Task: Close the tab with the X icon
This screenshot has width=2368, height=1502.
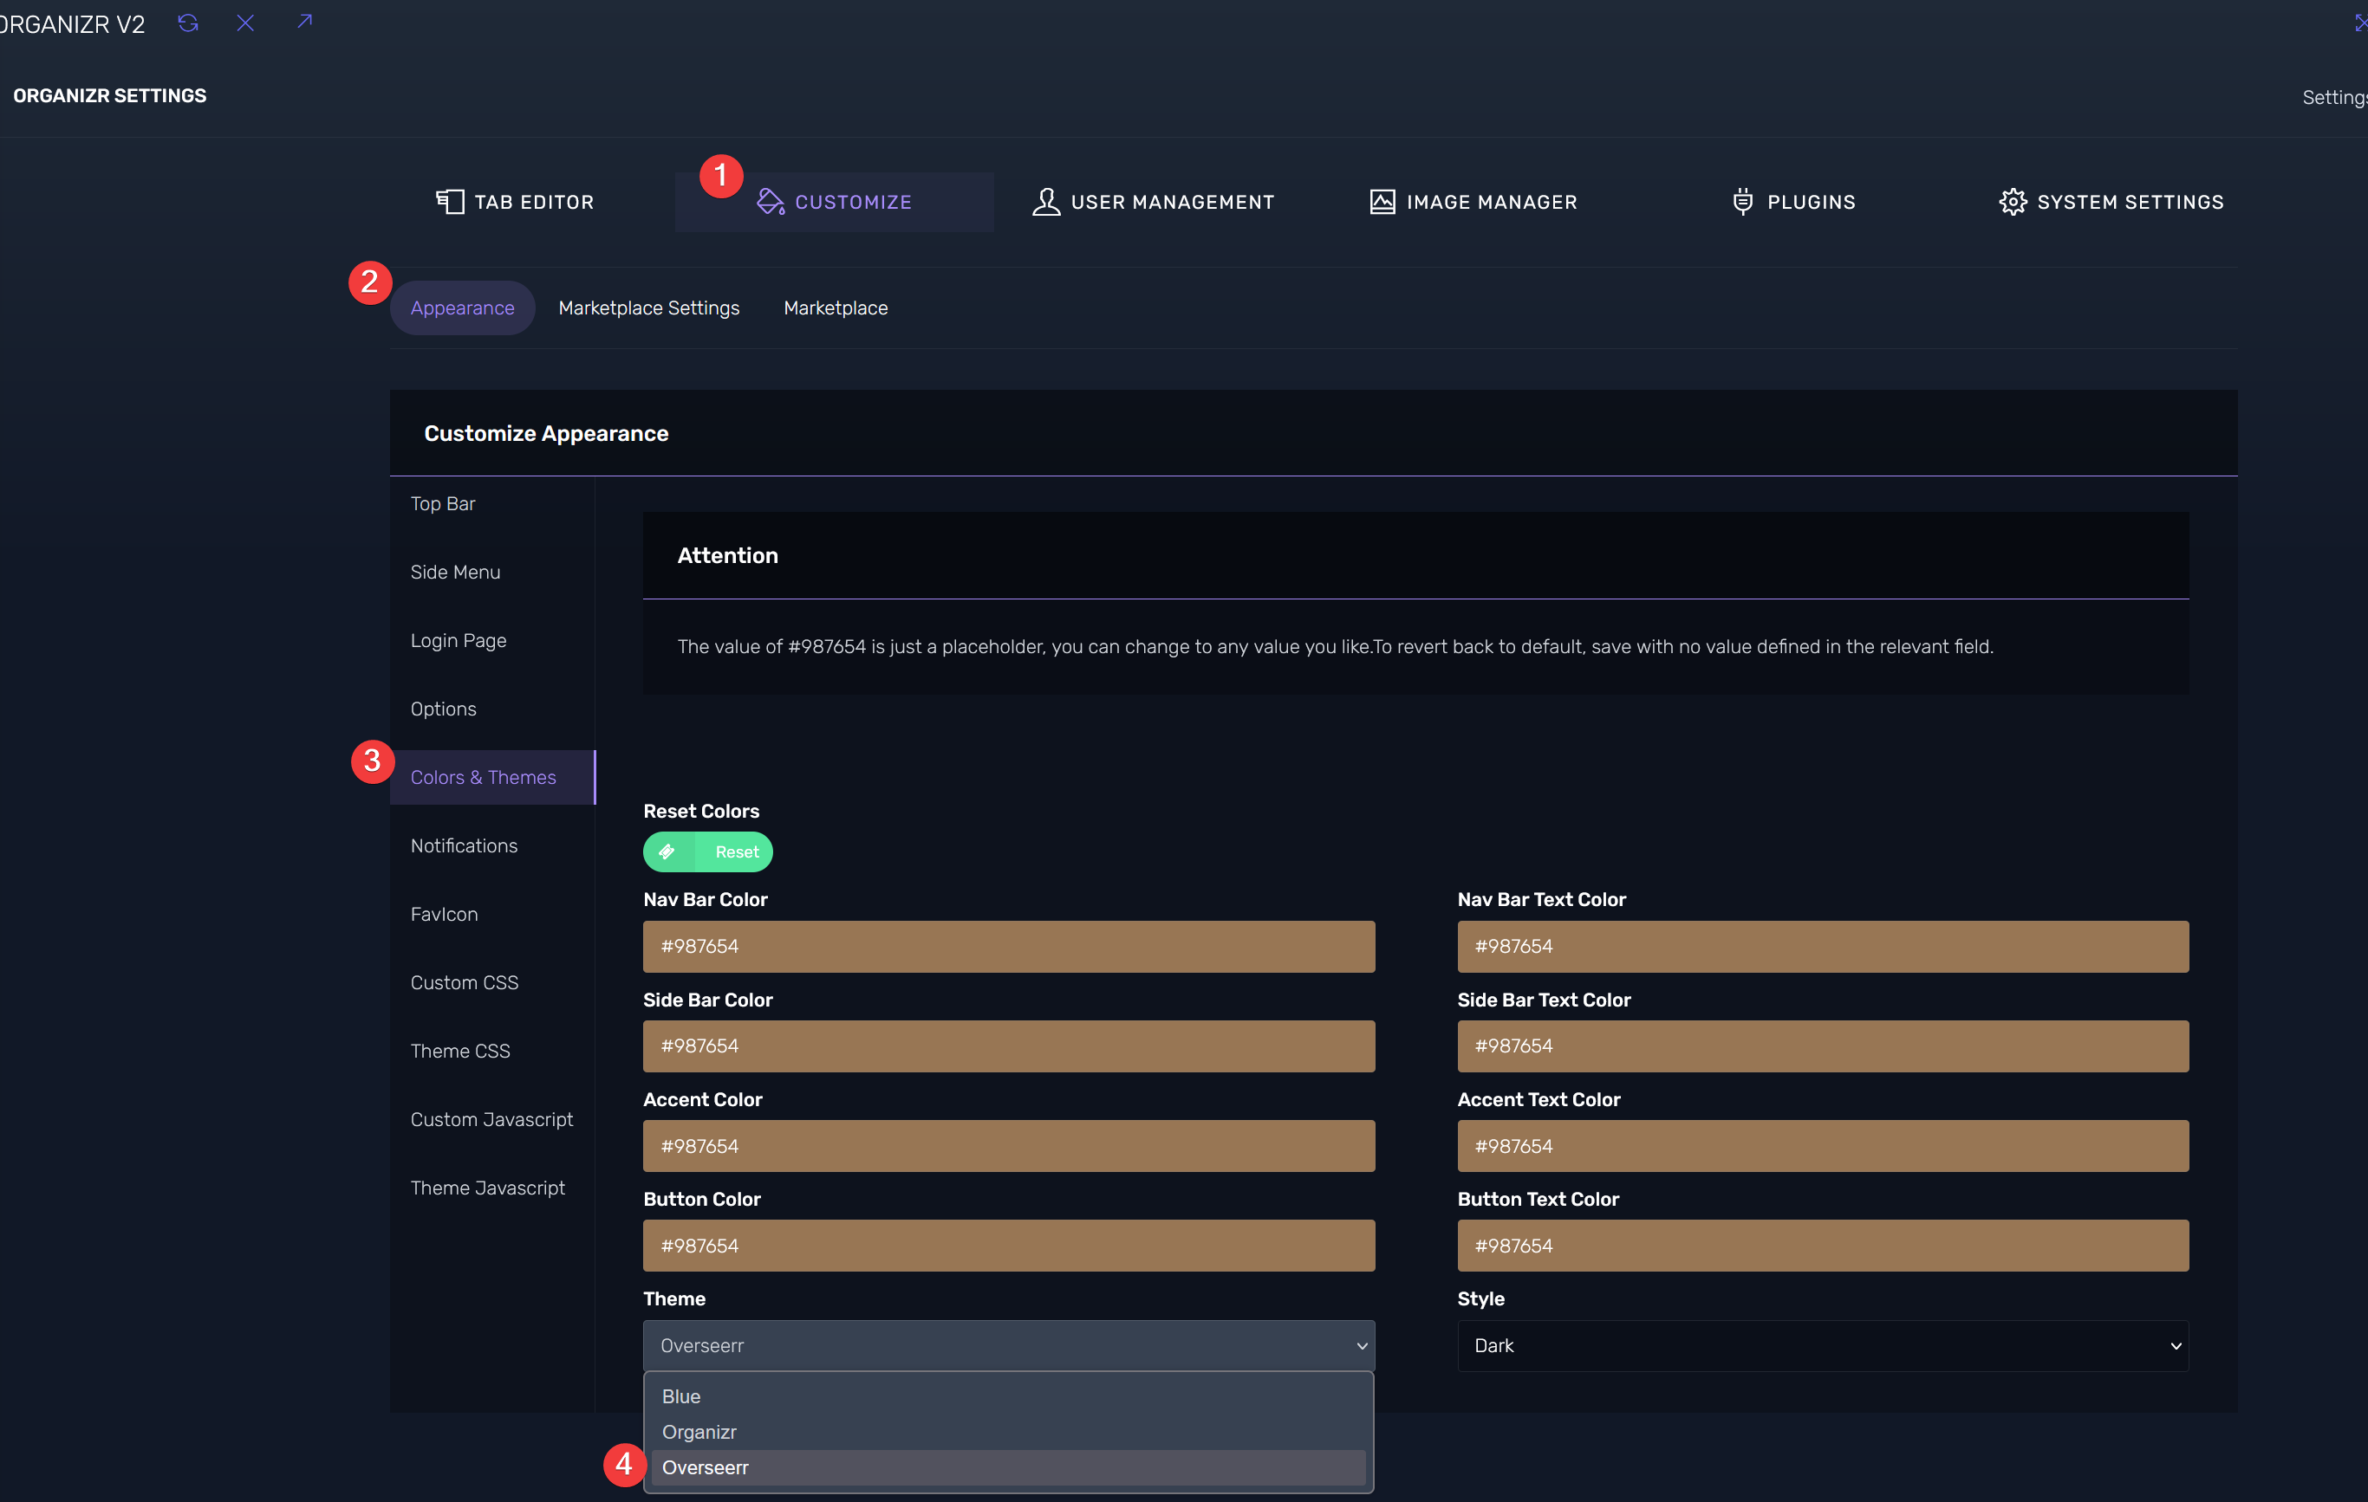Action: click(246, 23)
